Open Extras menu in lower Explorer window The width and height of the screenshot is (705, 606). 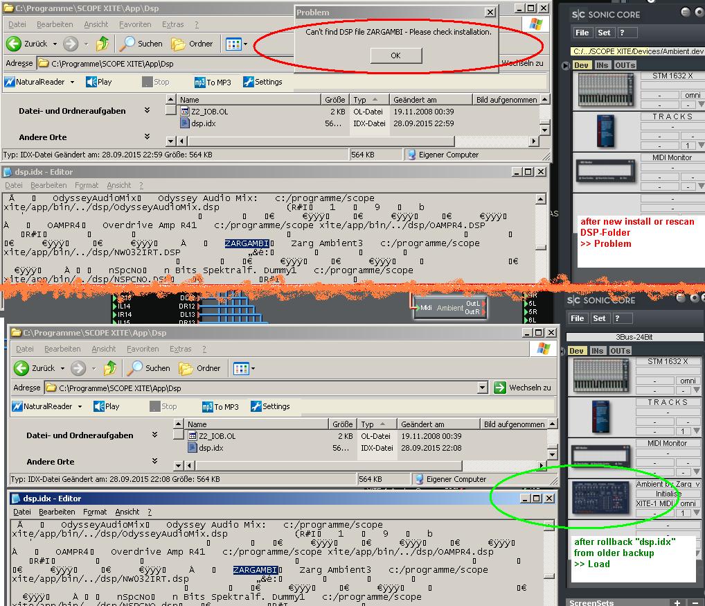tap(180, 349)
